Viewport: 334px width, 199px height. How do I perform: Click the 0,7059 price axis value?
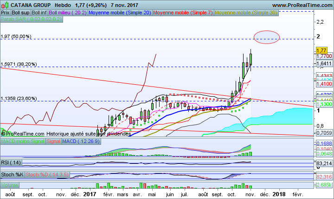point(324,133)
